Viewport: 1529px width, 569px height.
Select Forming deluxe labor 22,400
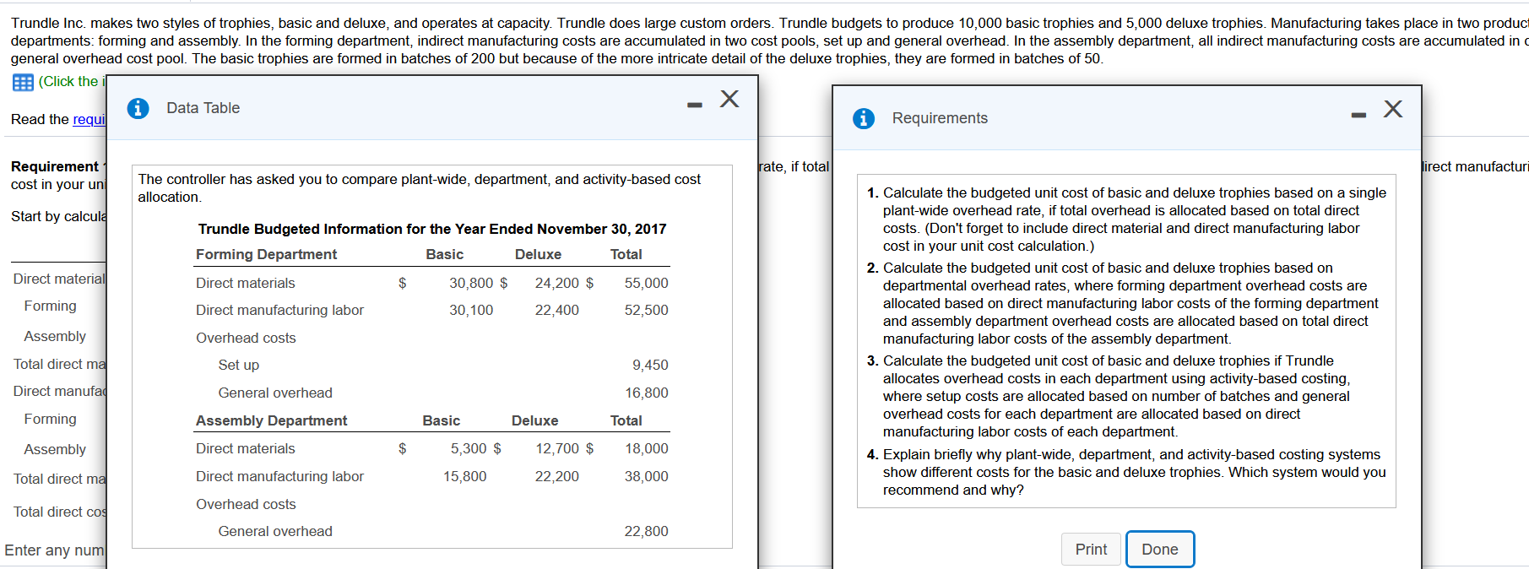pos(556,310)
